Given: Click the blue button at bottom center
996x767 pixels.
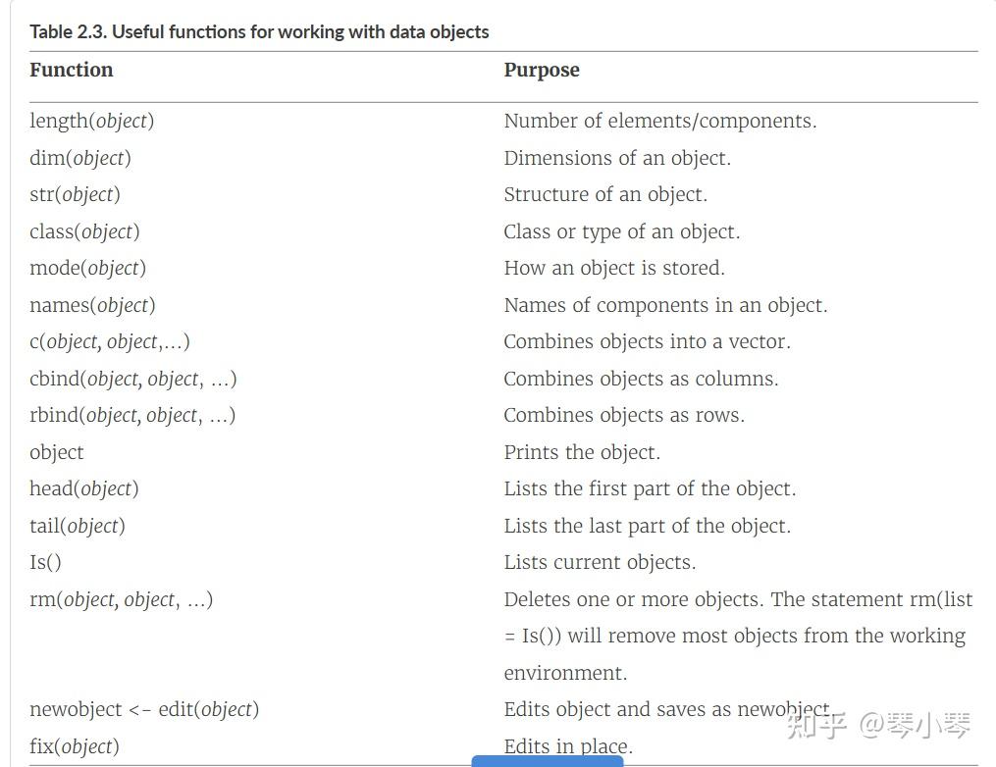Looking at the screenshot, I should click(x=548, y=761).
